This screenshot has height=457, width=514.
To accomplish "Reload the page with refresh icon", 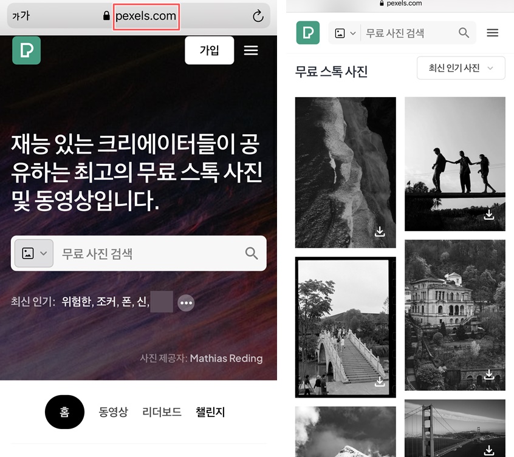I will pyautogui.click(x=258, y=16).
